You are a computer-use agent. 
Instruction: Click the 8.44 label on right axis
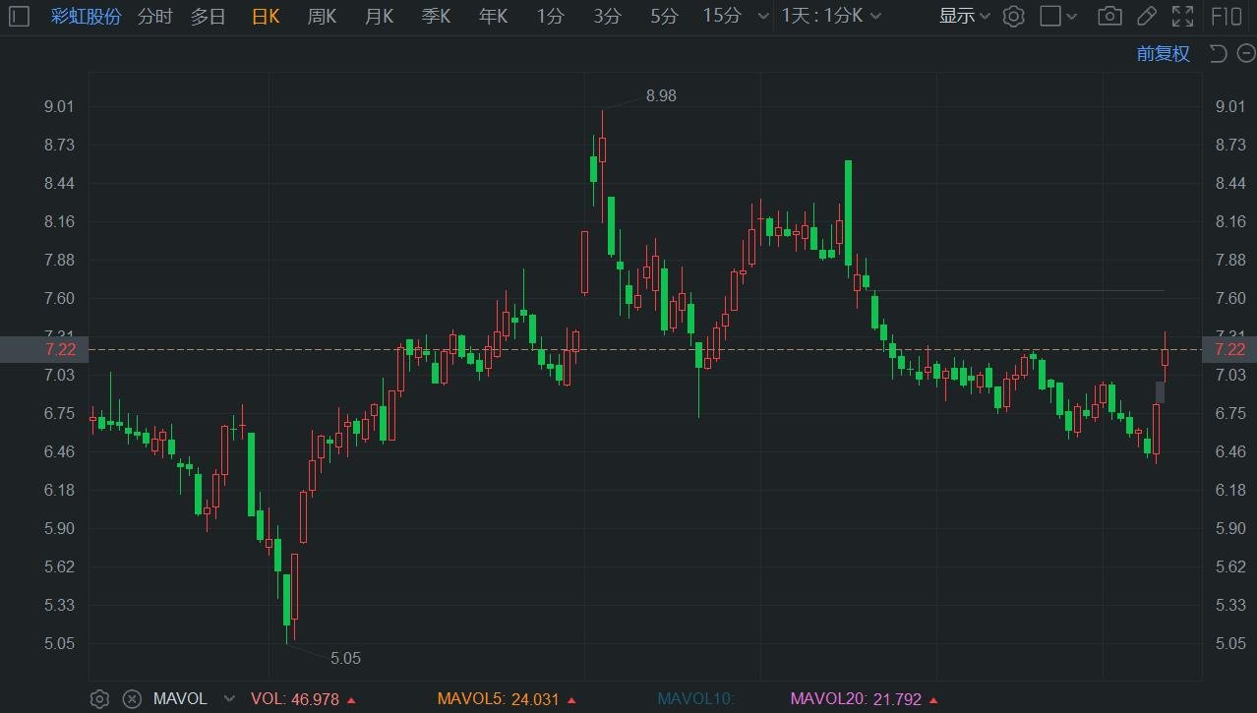click(x=1230, y=183)
